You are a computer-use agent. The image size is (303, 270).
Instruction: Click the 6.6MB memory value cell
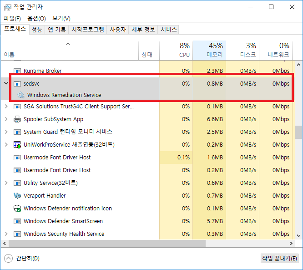point(209,119)
